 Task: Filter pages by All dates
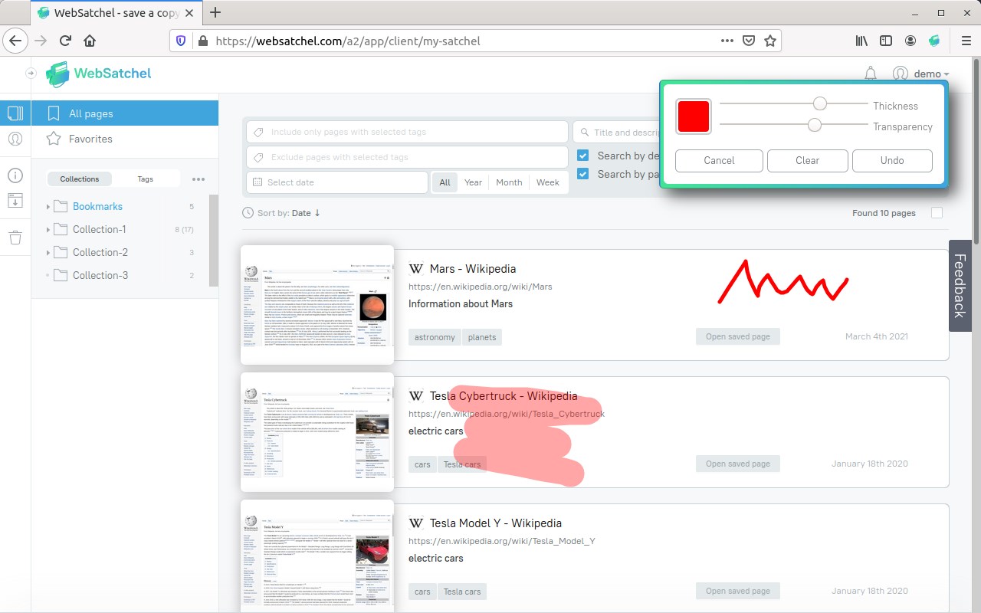[445, 182]
